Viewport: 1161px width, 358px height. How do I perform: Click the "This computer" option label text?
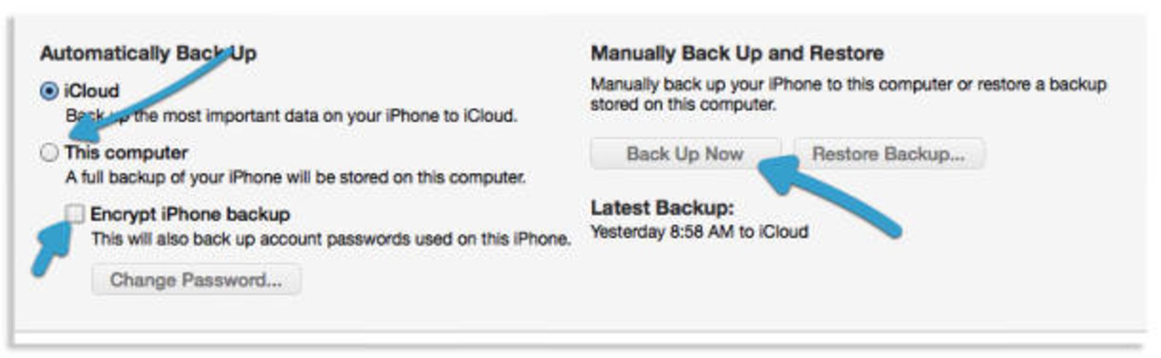coord(126,152)
